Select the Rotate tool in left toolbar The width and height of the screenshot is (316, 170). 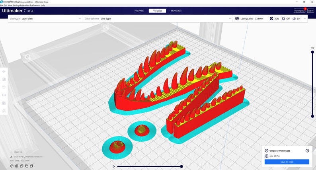pos(4,87)
